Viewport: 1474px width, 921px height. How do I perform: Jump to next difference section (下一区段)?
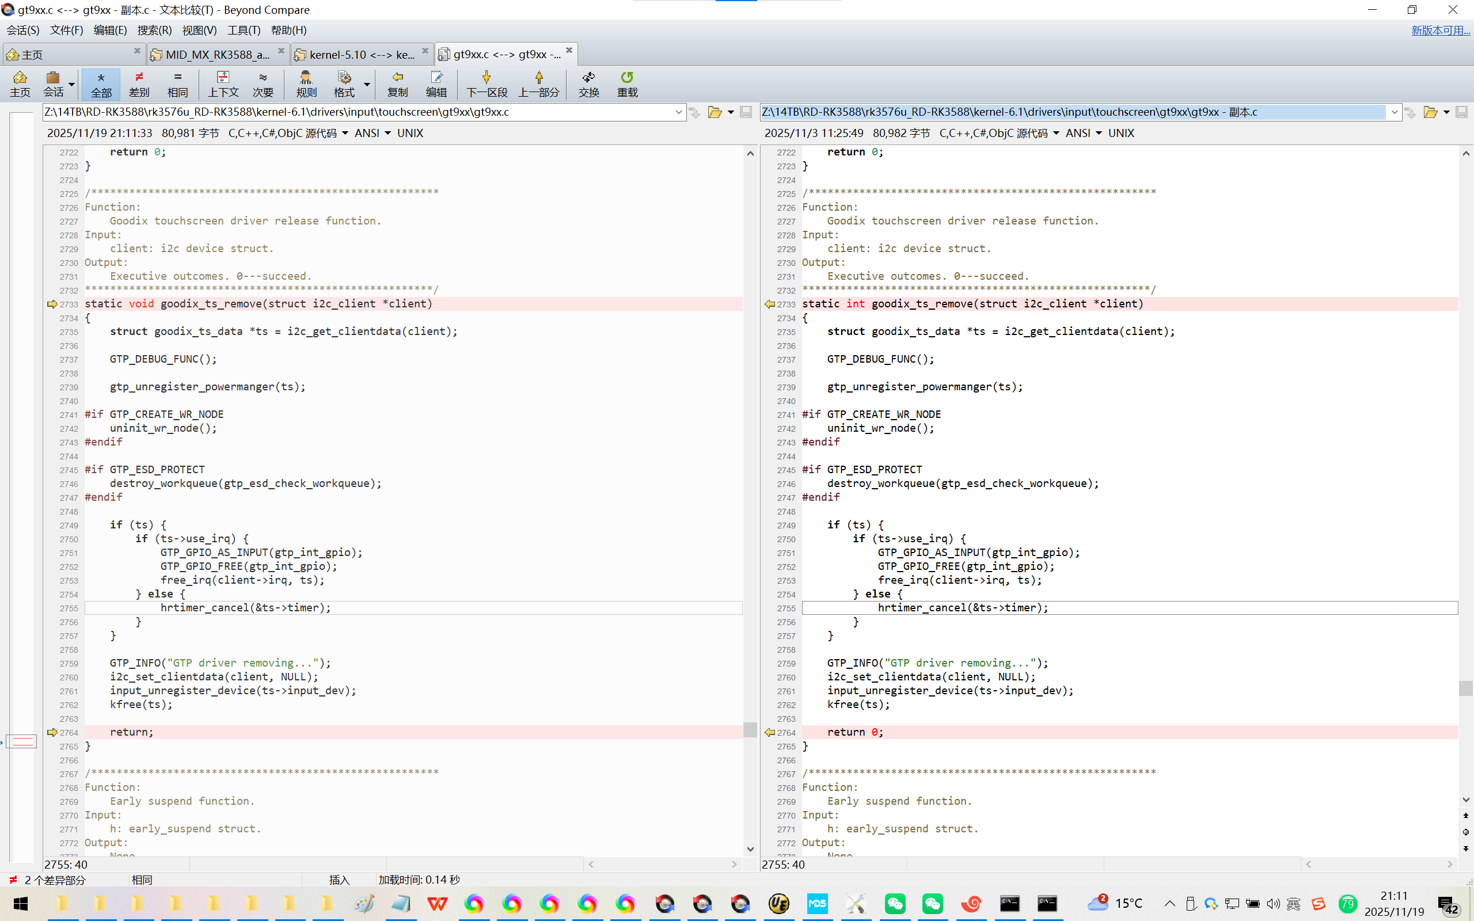tap(486, 83)
